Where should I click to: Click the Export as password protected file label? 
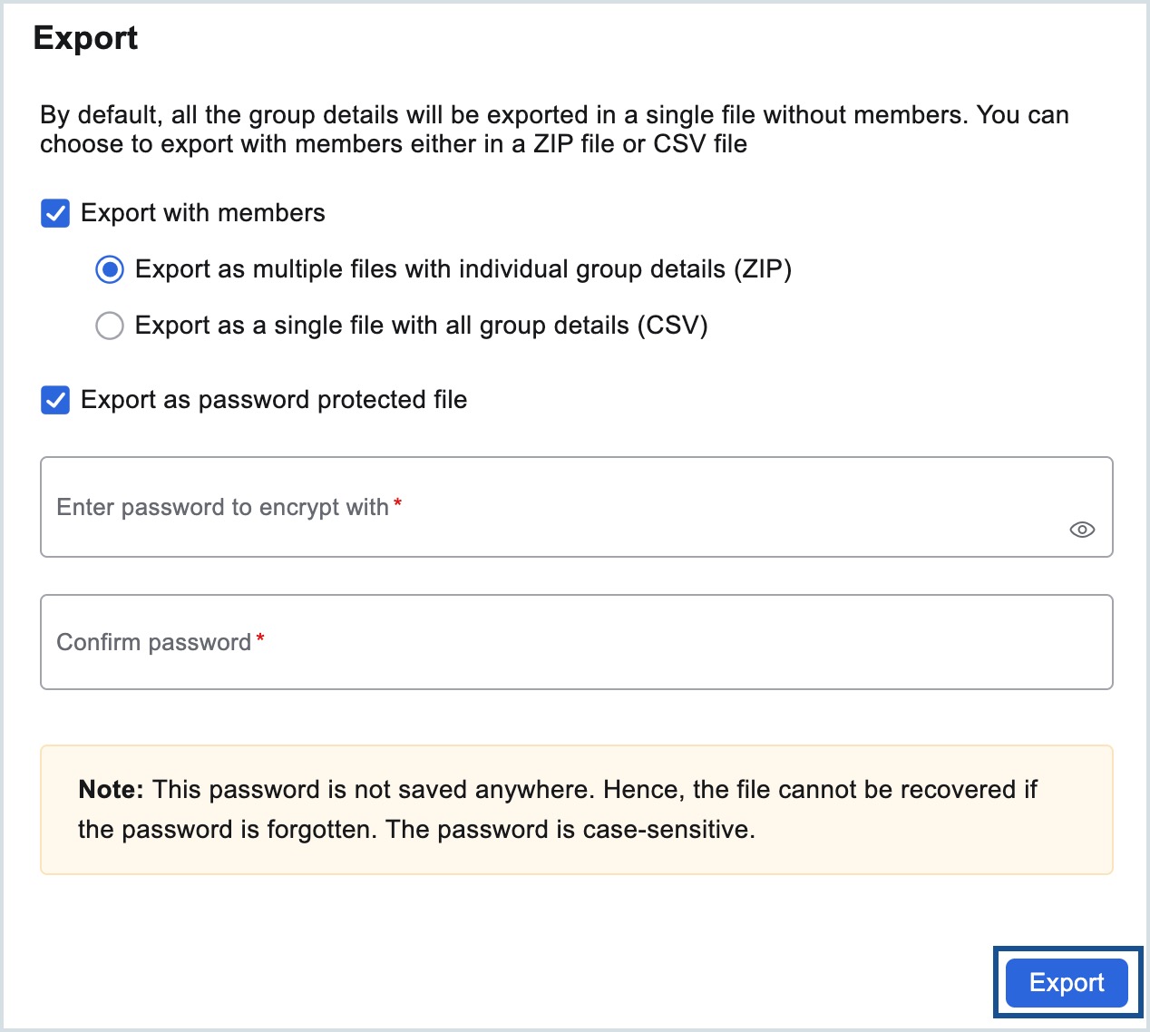[274, 400]
